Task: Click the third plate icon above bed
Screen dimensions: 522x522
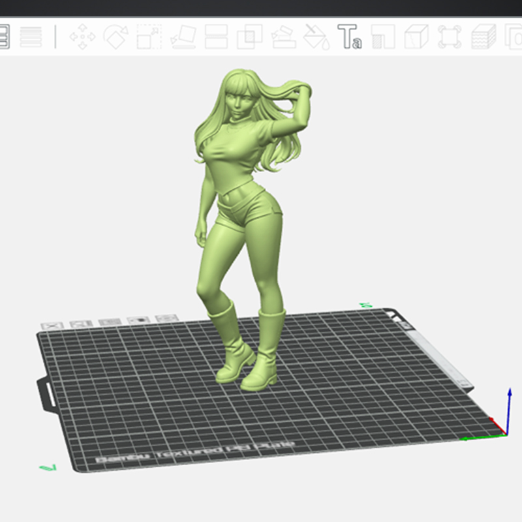Action: pos(110,322)
